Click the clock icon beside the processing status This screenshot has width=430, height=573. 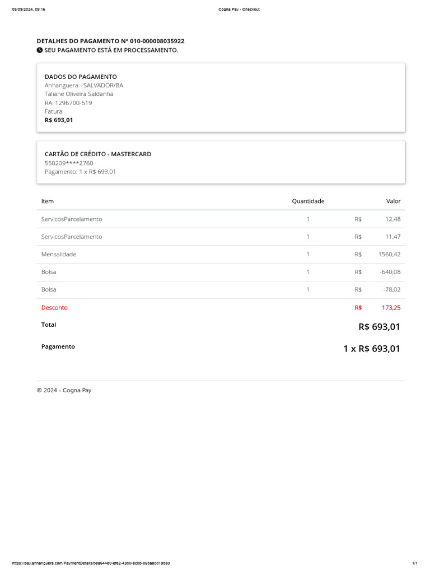click(40, 50)
